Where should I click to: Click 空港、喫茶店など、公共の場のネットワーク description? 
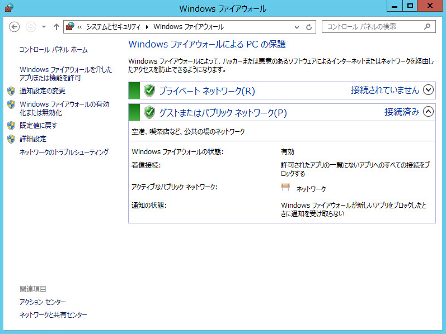(188, 131)
